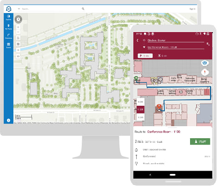Expand the search category dropdown arrow
Image resolution: width=217 pixels, height=186 pixels.
[19, 9]
